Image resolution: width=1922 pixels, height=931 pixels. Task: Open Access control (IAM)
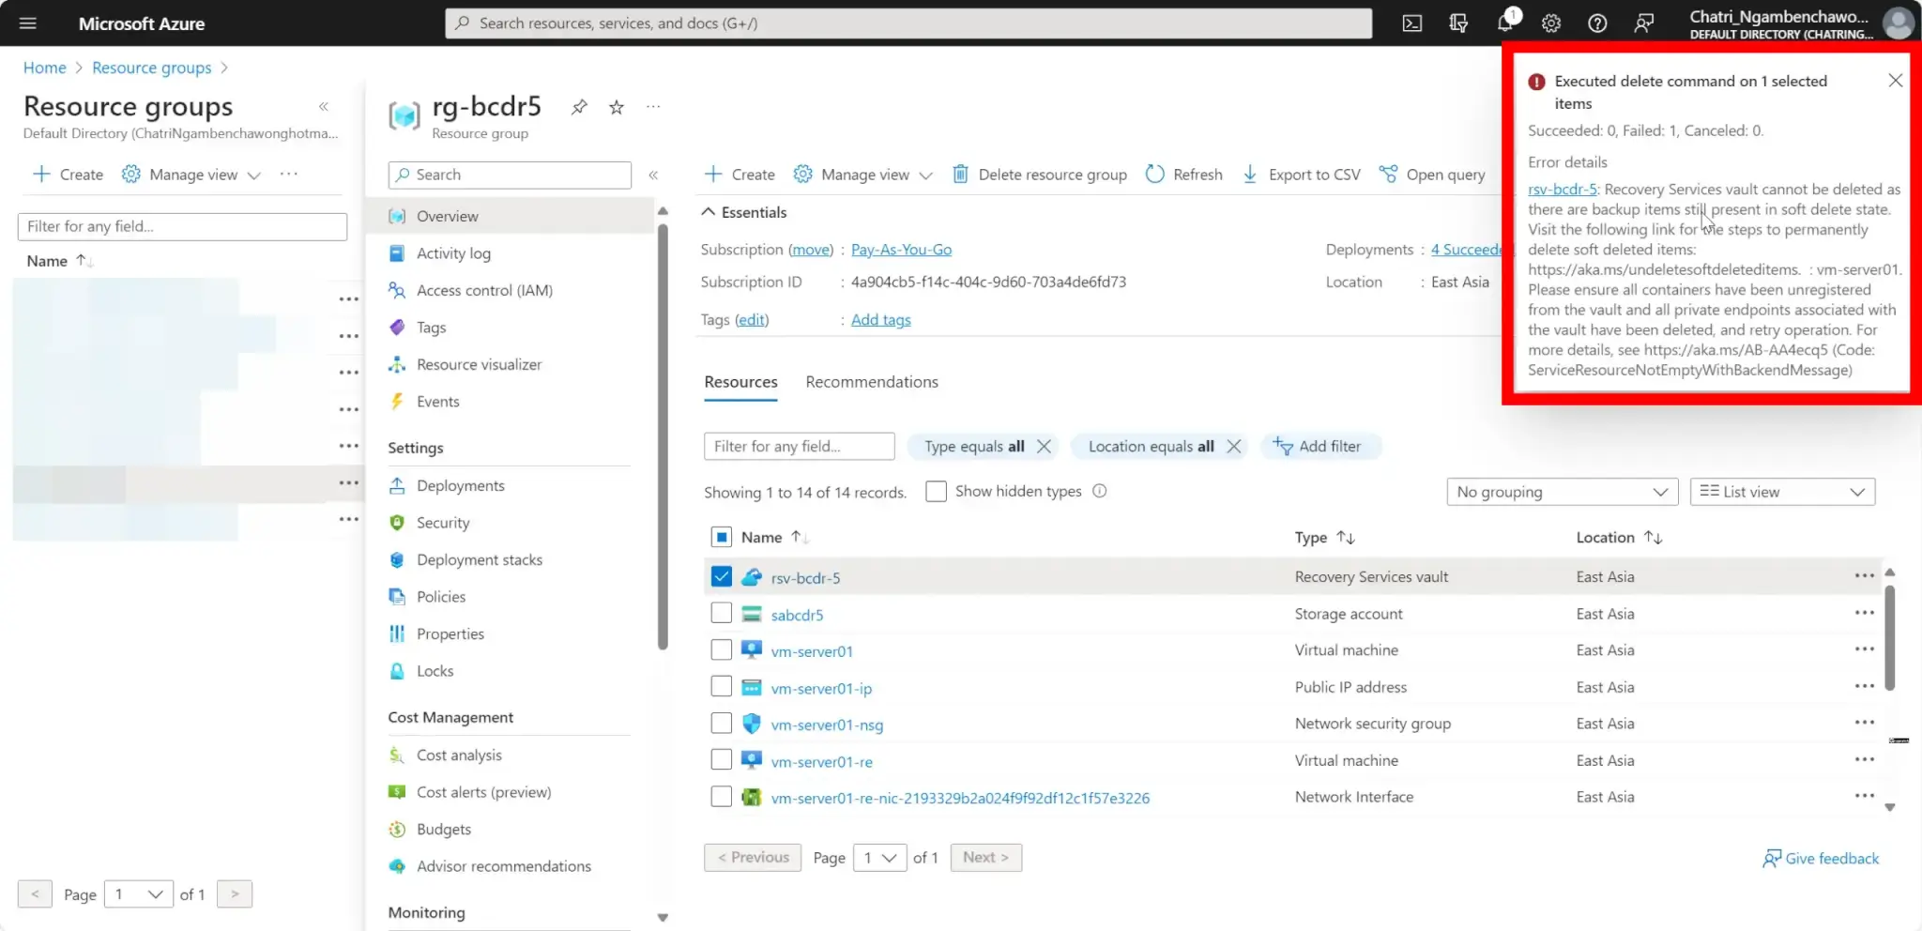coord(484,290)
